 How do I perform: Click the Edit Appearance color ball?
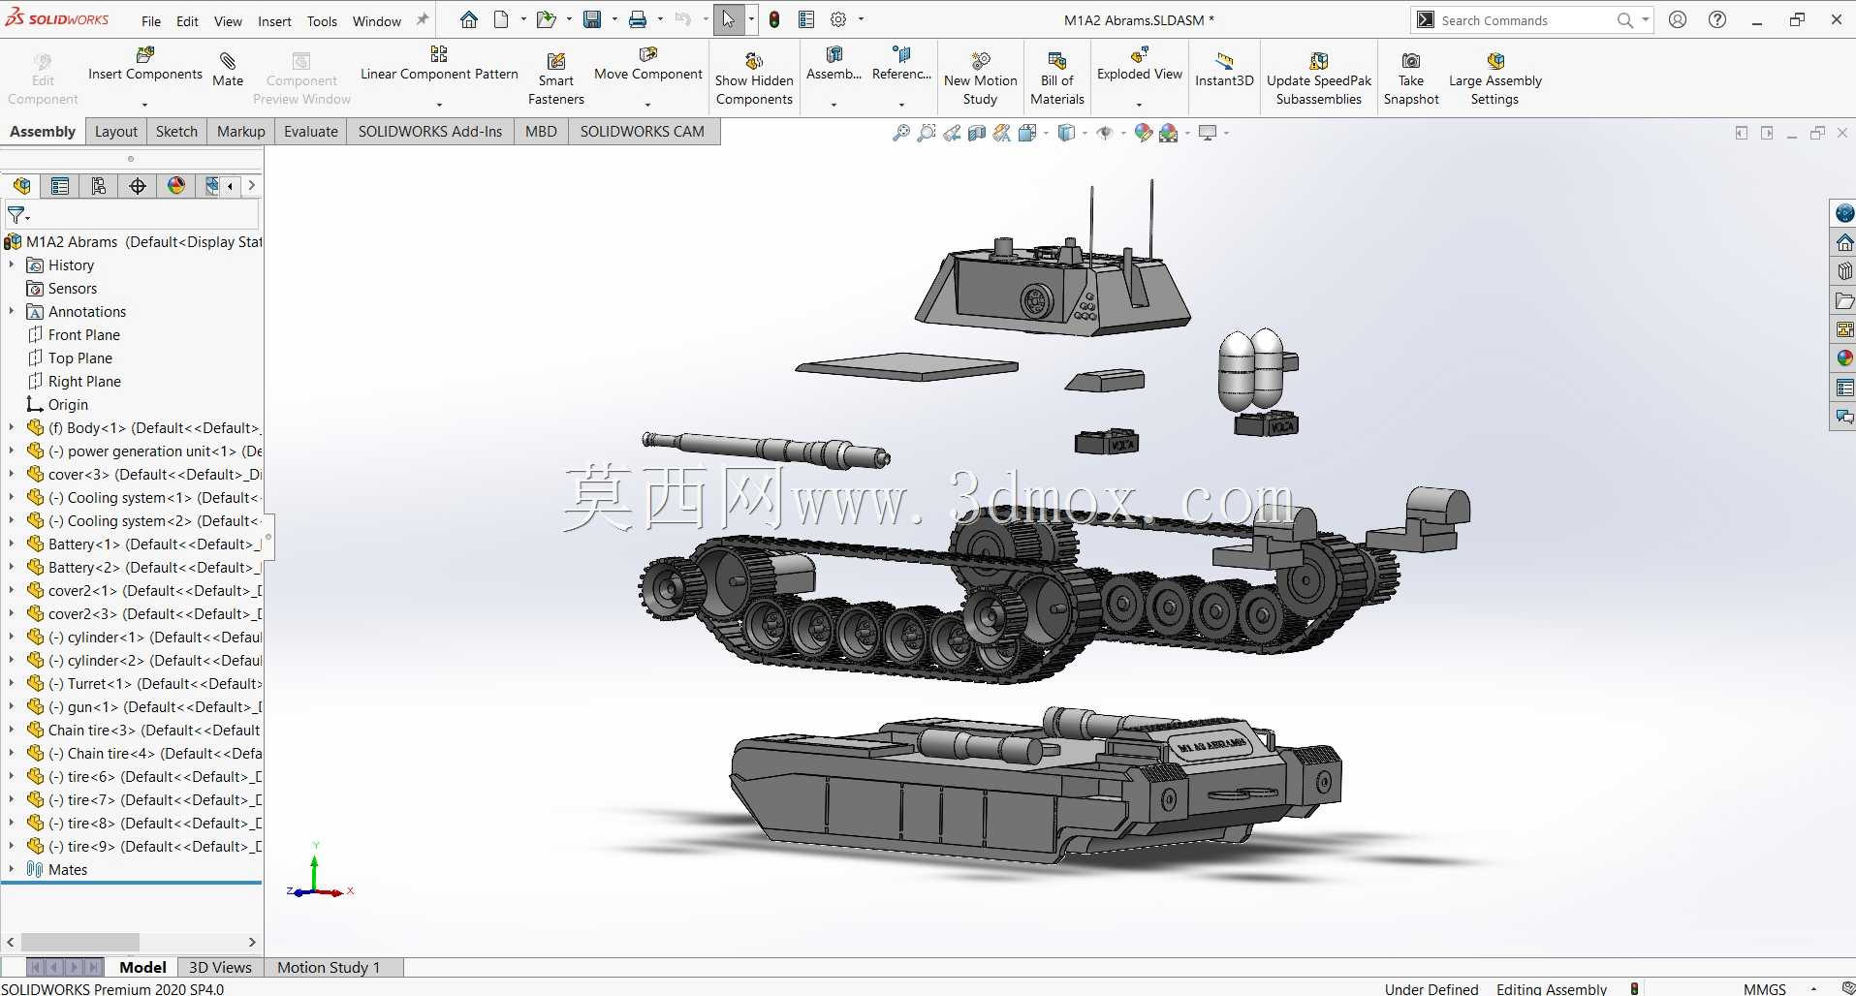[1144, 133]
